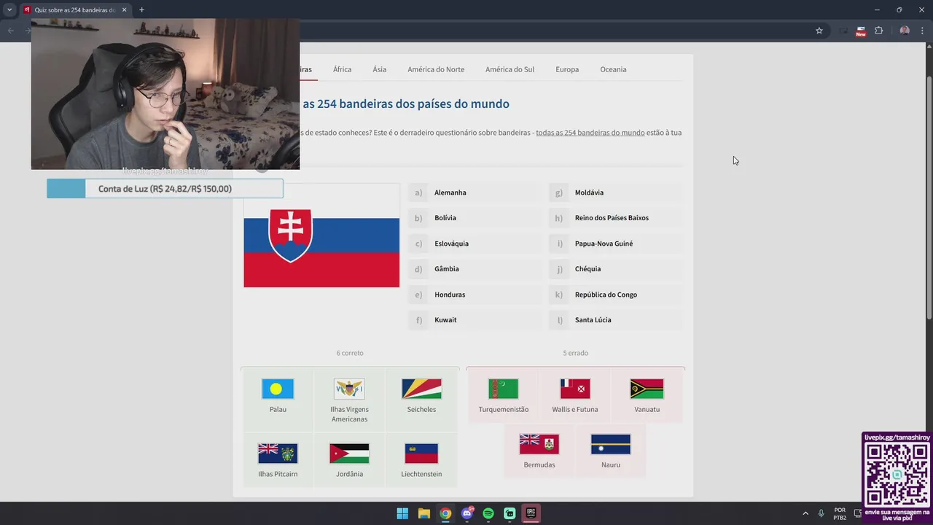The image size is (933, 525).
Task: Click the Seicheles flag thumbnail
Action: click(421, 389)
